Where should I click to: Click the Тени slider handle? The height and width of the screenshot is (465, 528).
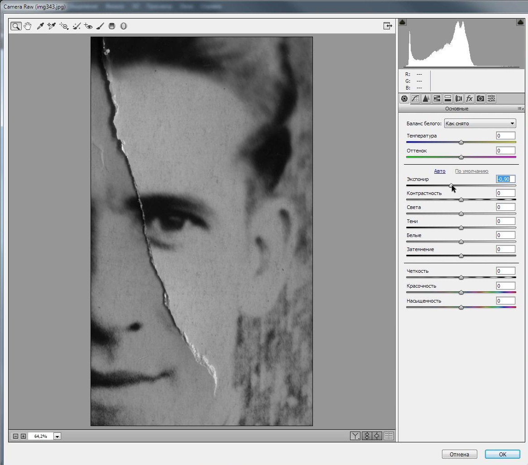(461, 228)
